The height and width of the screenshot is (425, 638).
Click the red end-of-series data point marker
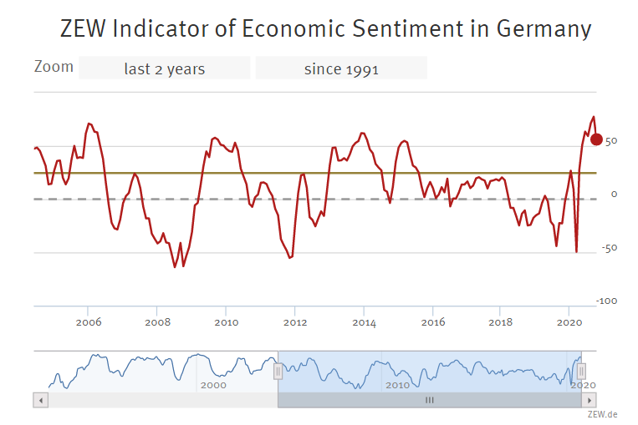(596, 139)
